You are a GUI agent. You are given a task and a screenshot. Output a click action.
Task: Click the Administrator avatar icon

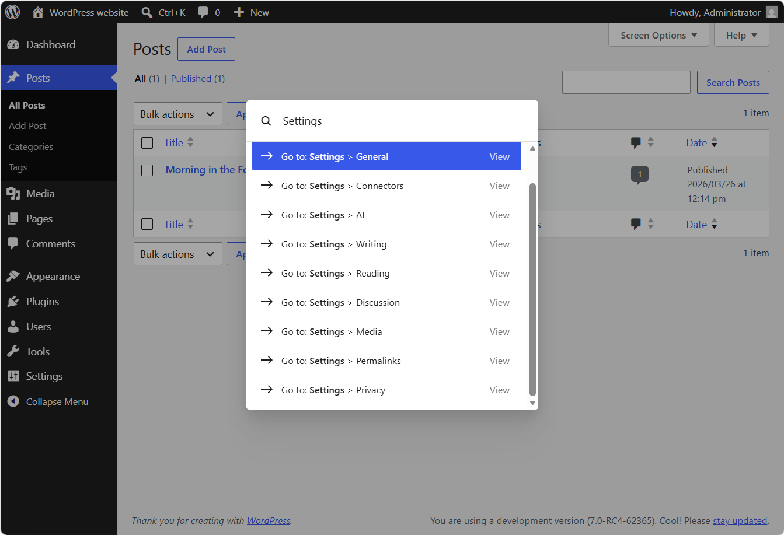pyautogui.click(x=771, y=12)
